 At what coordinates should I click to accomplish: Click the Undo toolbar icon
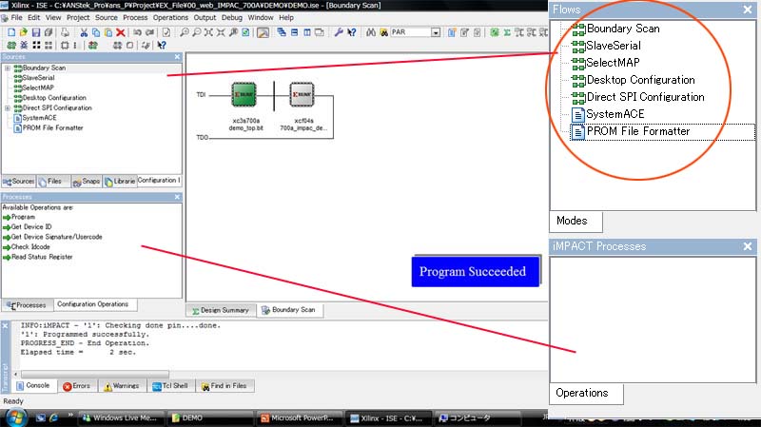pyautogui.click(x=137, y=32)
